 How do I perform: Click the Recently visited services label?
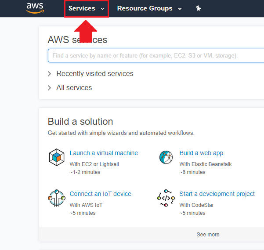tap(95, 73)
